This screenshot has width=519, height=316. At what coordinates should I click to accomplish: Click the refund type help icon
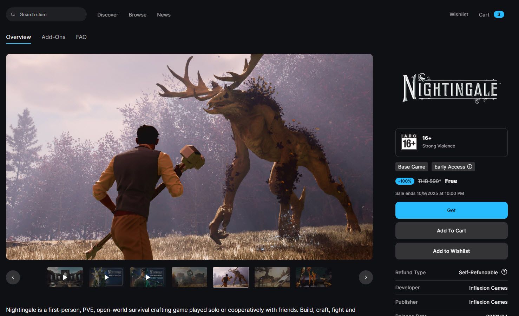[x=504, y=272]
